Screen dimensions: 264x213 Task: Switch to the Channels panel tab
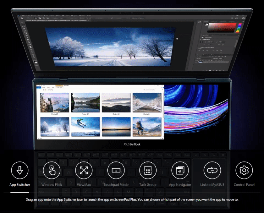(206, 55)
